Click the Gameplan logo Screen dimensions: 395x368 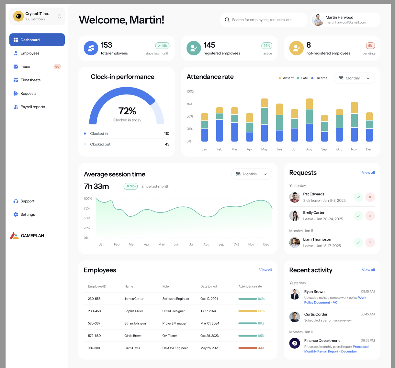click(27, 236)
